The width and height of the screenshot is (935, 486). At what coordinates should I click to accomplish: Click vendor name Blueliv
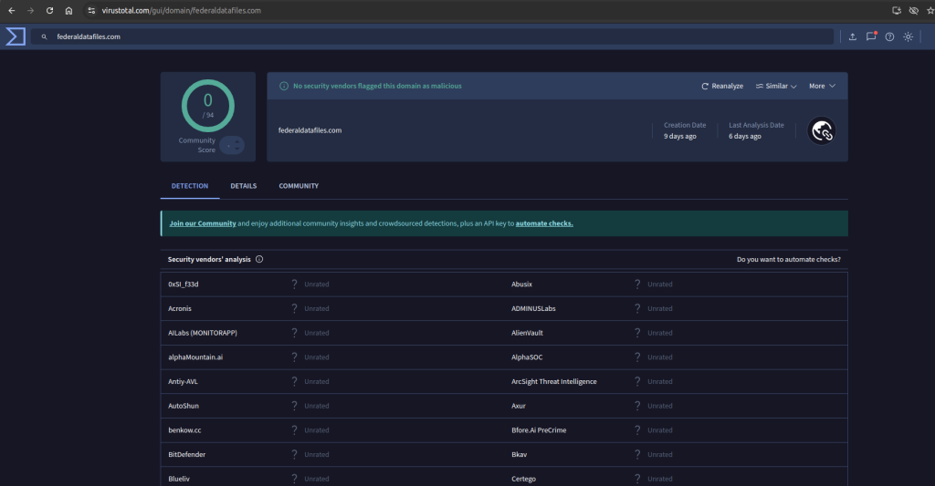click(179, 479)
